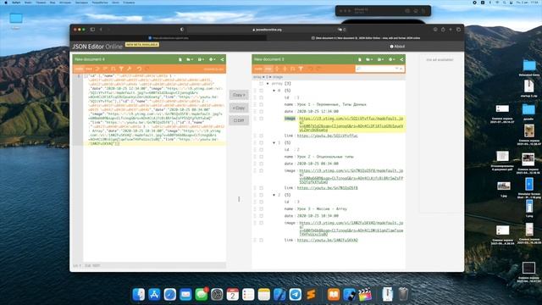Open Safari's share sheet

pyautogui.click(x=443, y=30)
